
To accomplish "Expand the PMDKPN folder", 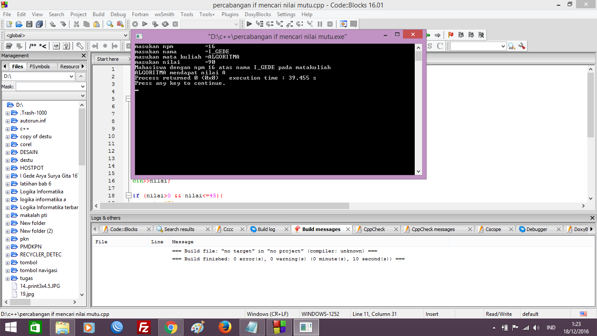I will pos(8,247).
